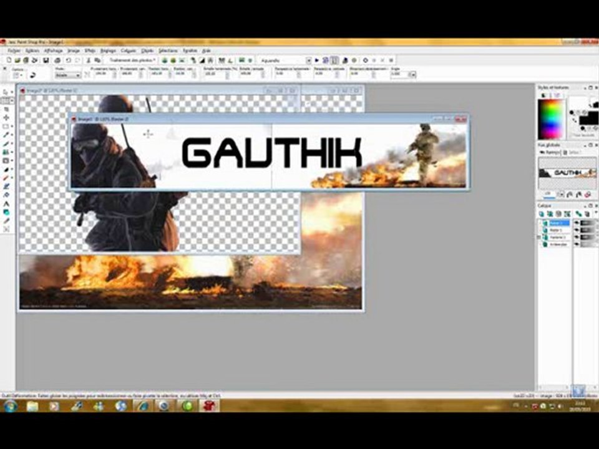Image resolution: width=599 pixels, height=449 pixels.
Task: Click the Redo arrow toolbar icon
Action: pyautogui.click(x=77, y=60)
